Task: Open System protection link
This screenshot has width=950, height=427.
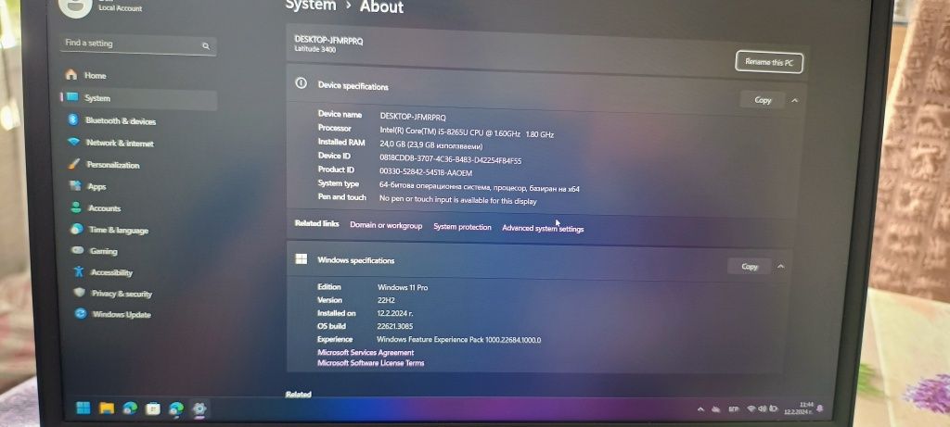Action: tap(462, 227)
